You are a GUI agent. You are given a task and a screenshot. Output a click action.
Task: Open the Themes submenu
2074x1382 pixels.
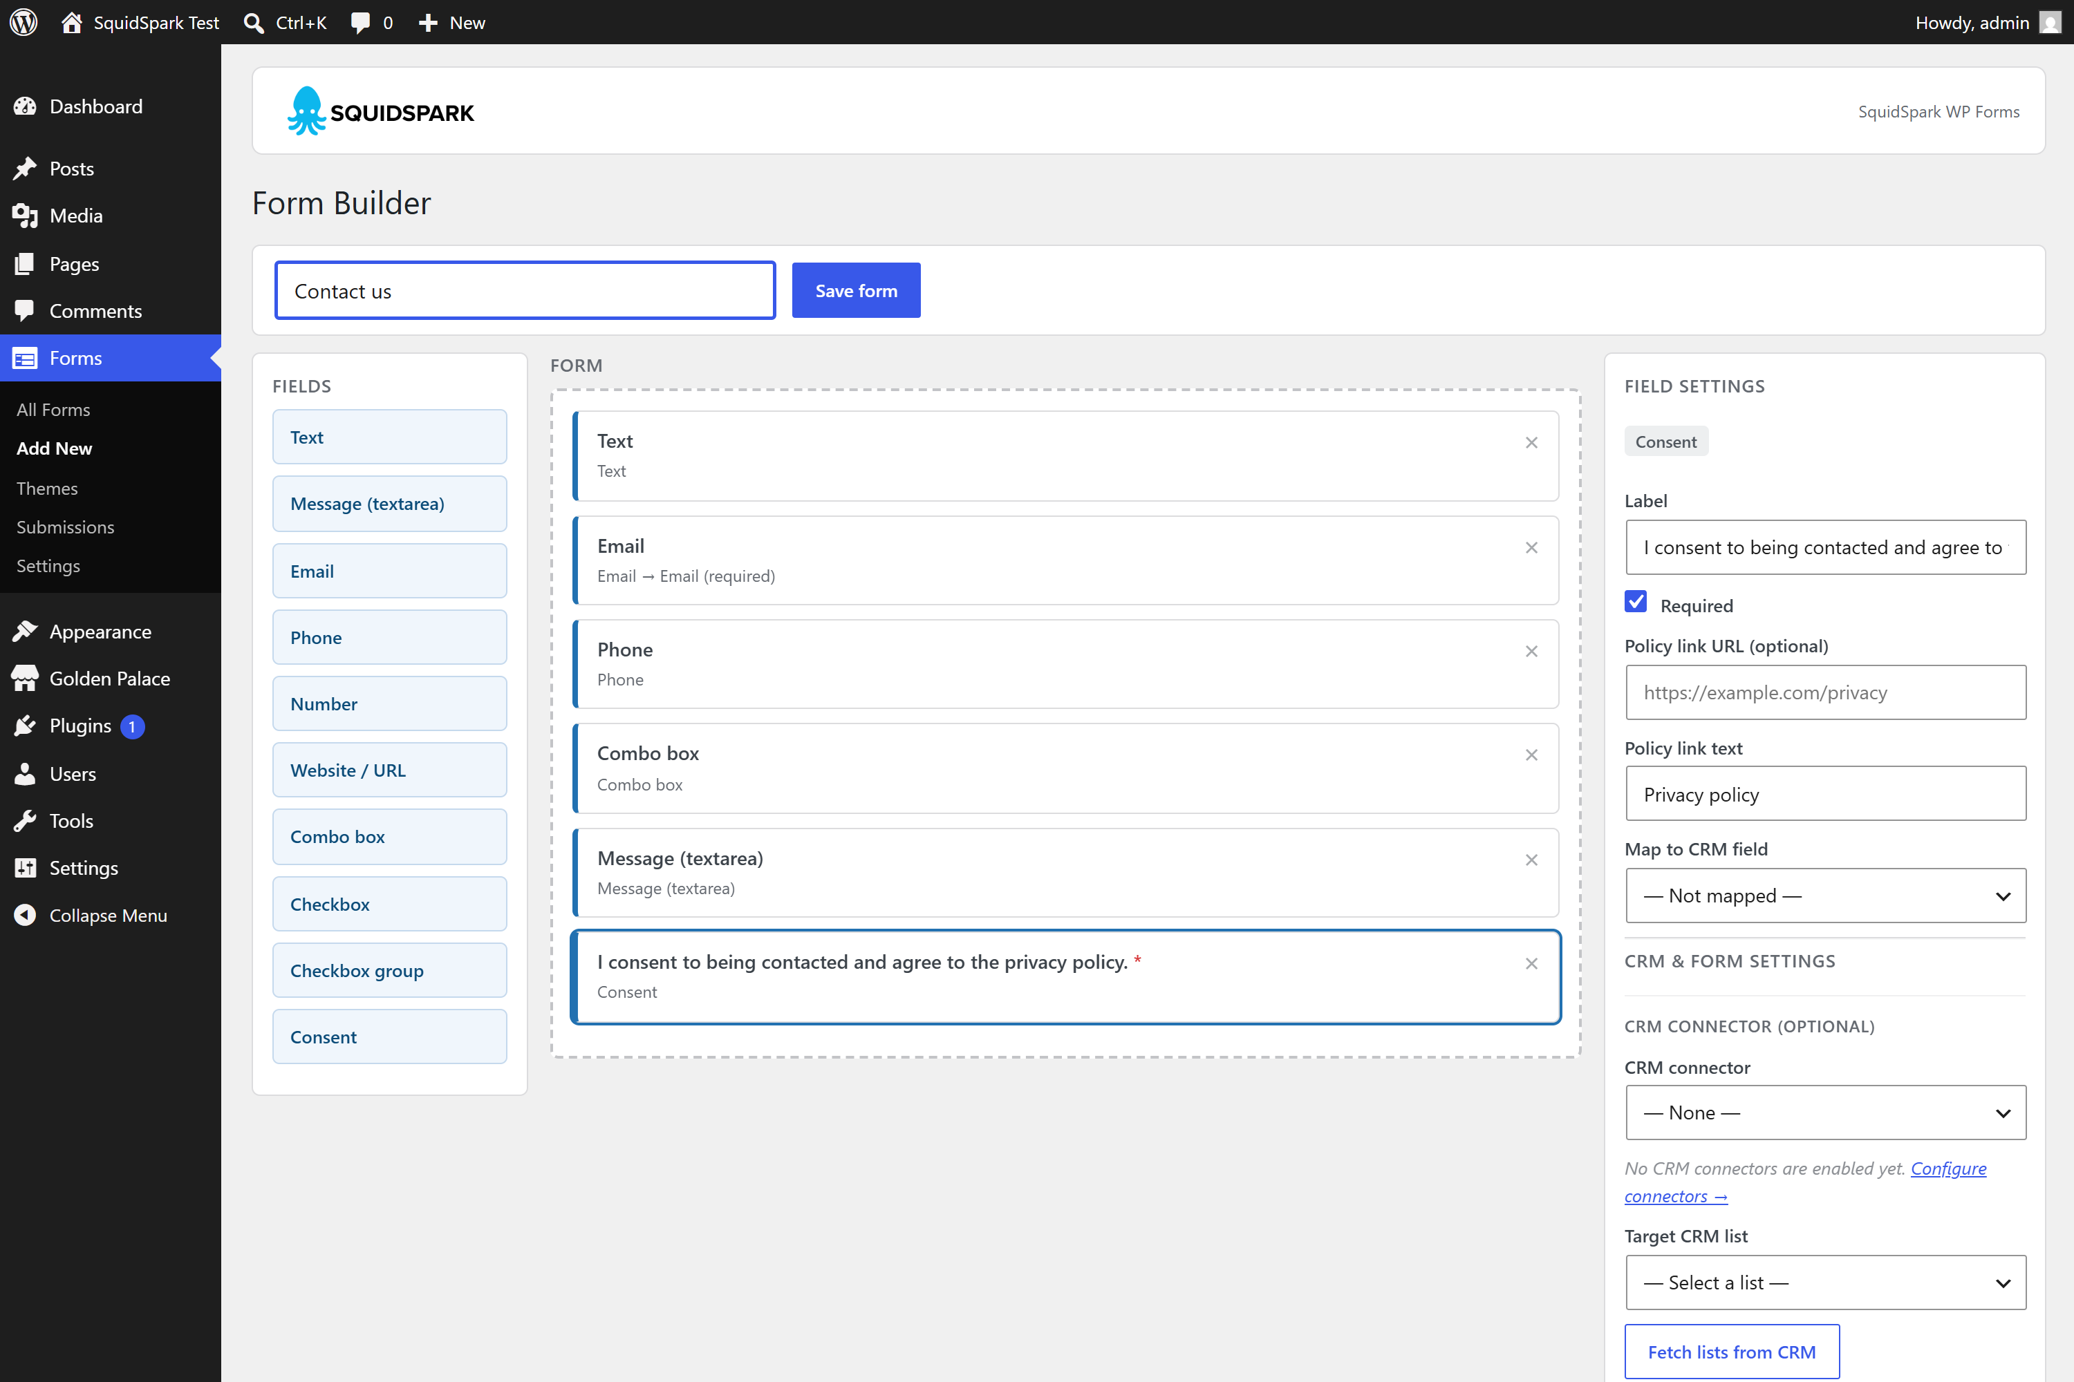[47, 489]
